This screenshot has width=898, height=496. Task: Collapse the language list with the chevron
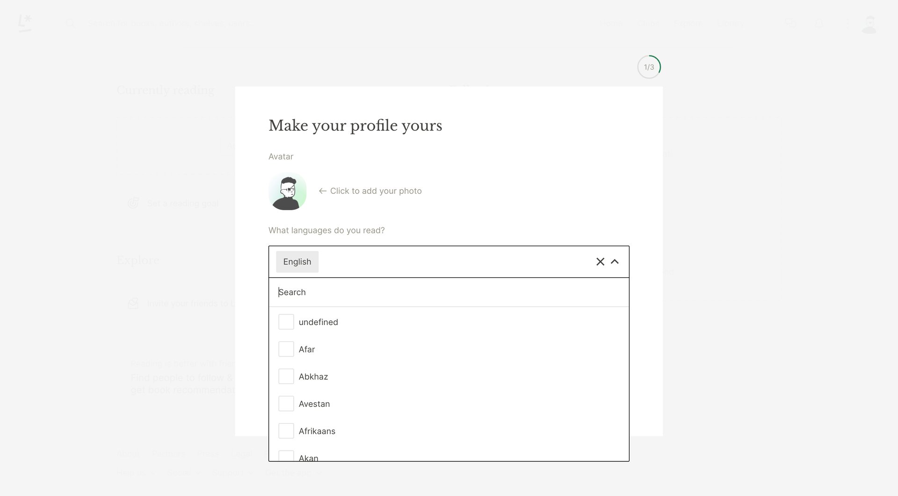[615, 262]
